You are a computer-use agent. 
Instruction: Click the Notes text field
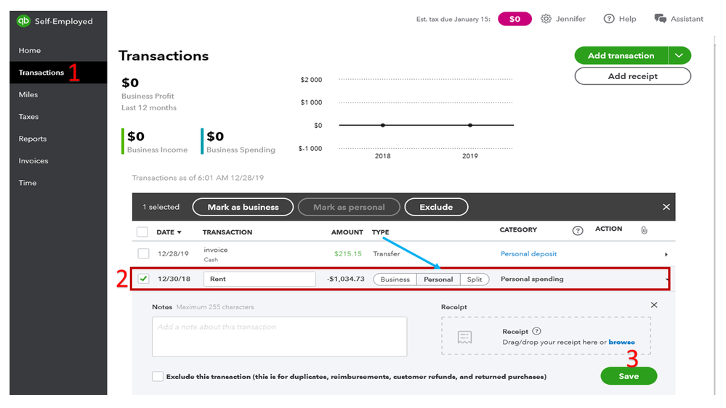pos(279,337)
